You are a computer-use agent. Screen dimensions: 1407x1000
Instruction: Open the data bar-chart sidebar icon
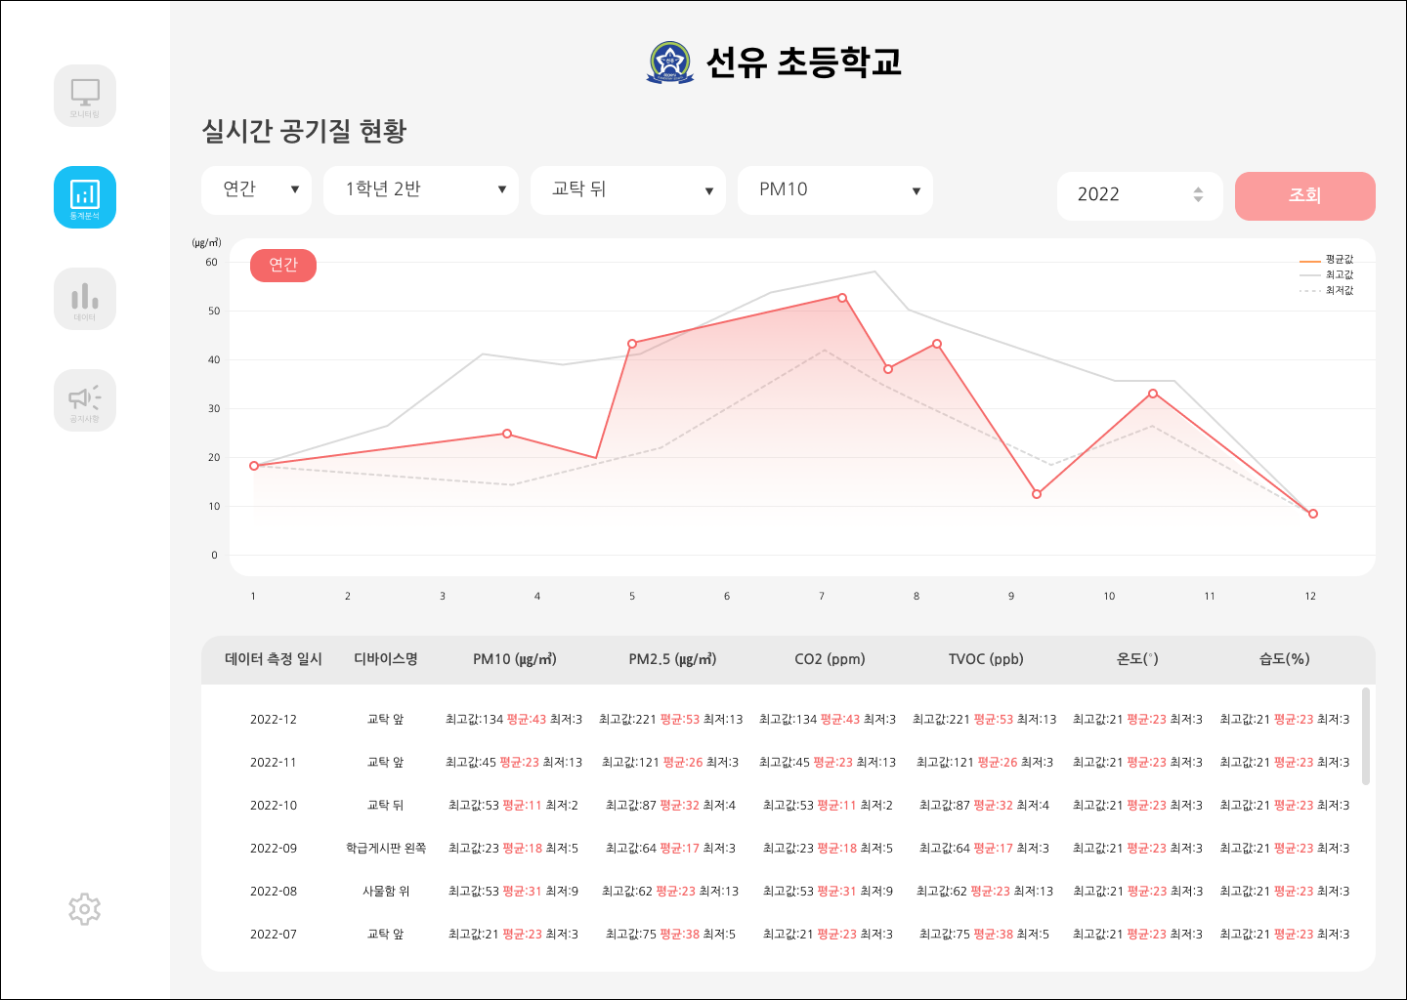click(85, 299)
